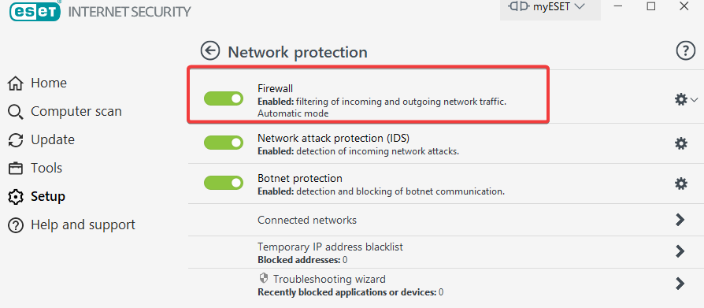Expand the Troubleshooting wizard chevron
The height and width of the screenshot is (308, 704).
tap(680, 284)
